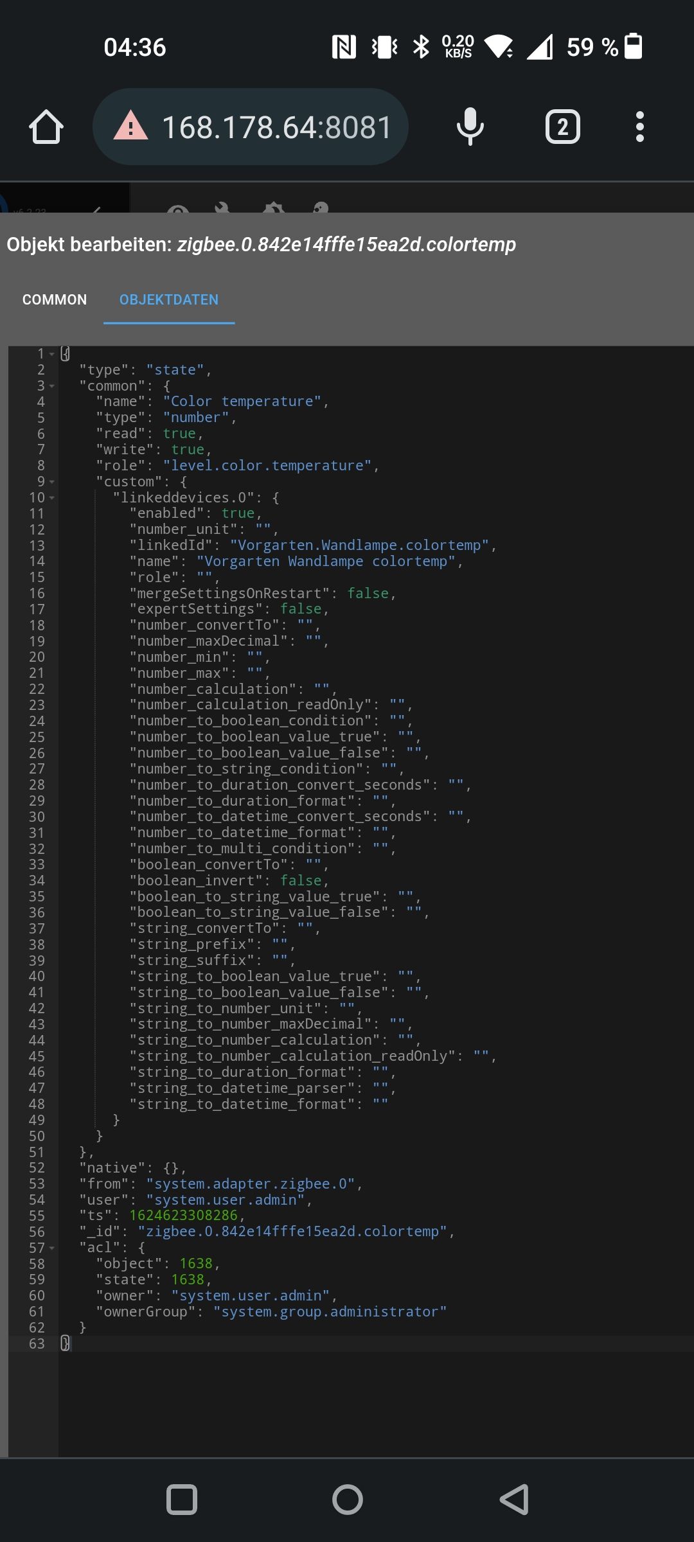Collapse the root object at line 1
This screenshot has height=1542, width=694.
52,354
